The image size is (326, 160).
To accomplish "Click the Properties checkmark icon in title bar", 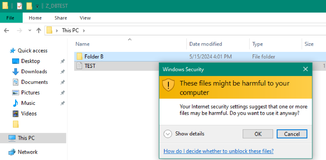I will tap(19, 6).
